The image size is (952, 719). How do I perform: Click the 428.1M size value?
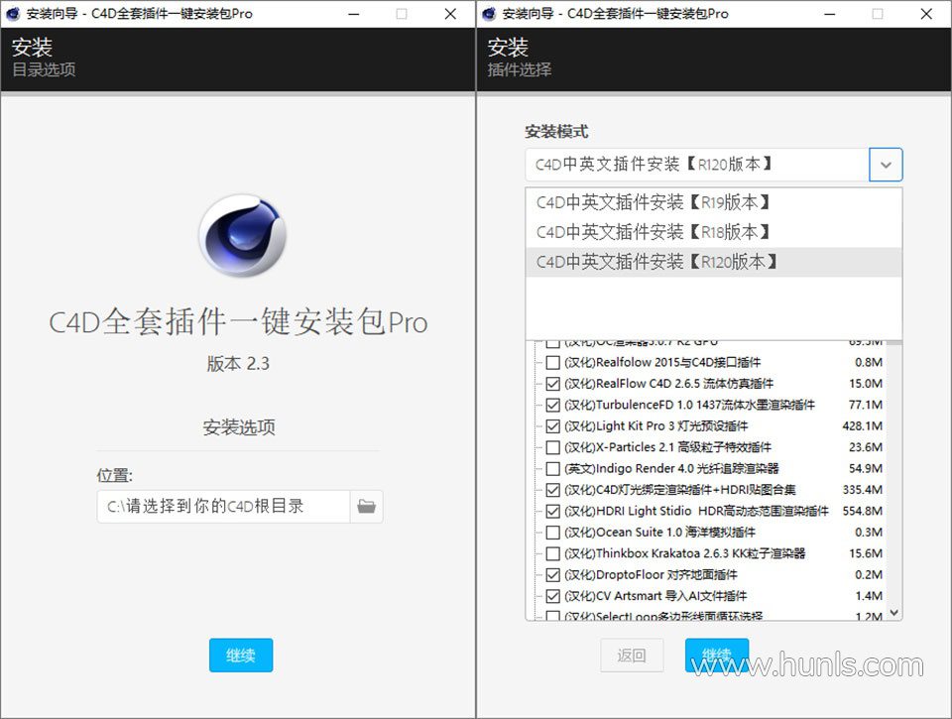[x=862, y=426]
